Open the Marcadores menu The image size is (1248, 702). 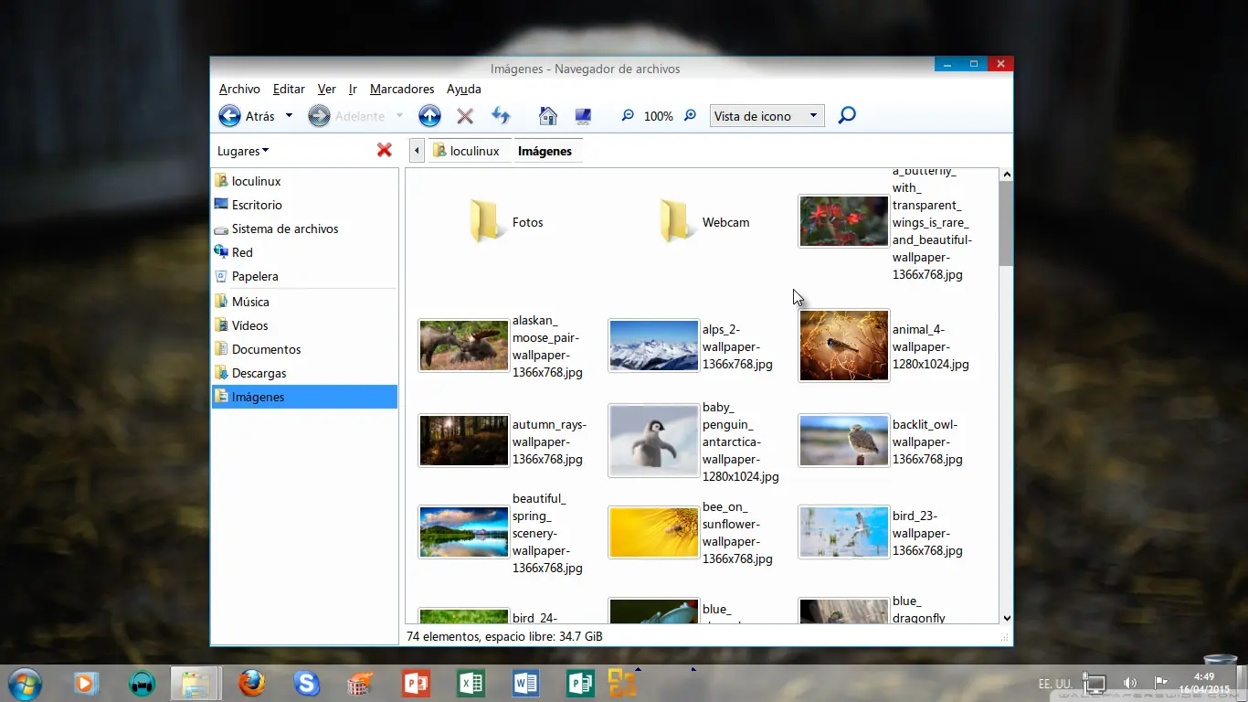tap(402, 89)
